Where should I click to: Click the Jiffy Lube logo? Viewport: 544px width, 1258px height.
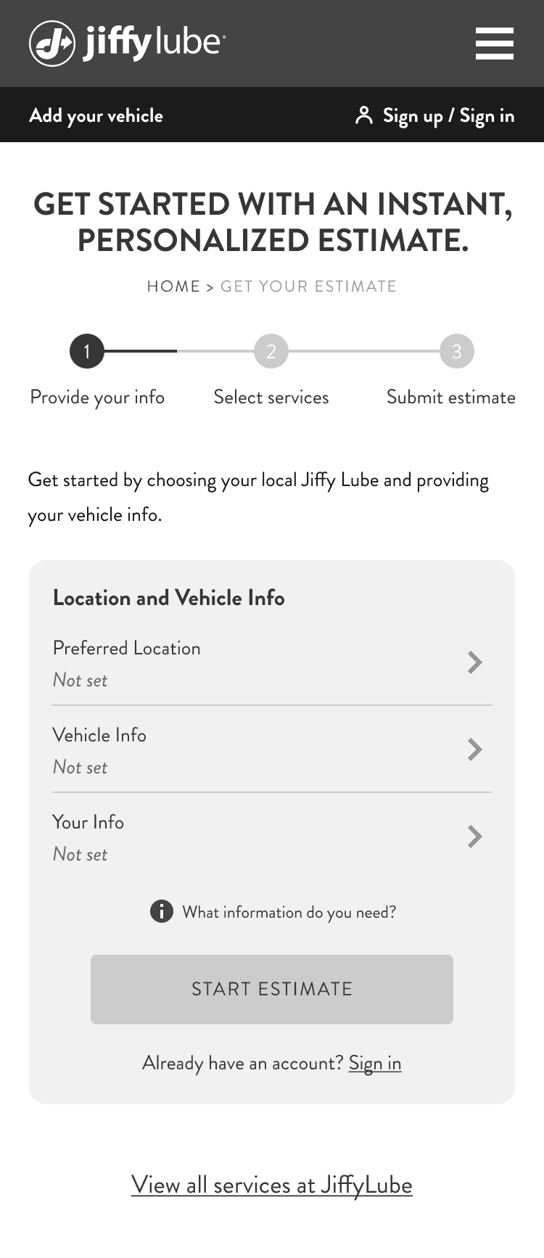128,44
